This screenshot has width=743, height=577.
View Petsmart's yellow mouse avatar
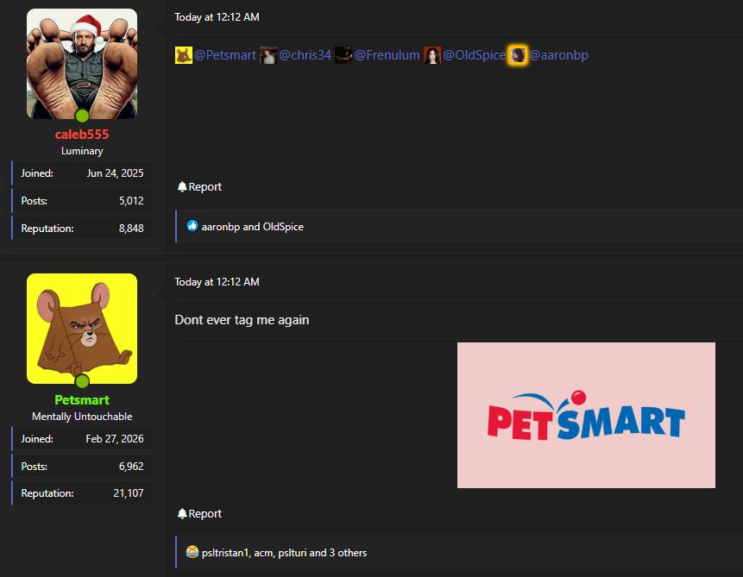tap(82, 328)
